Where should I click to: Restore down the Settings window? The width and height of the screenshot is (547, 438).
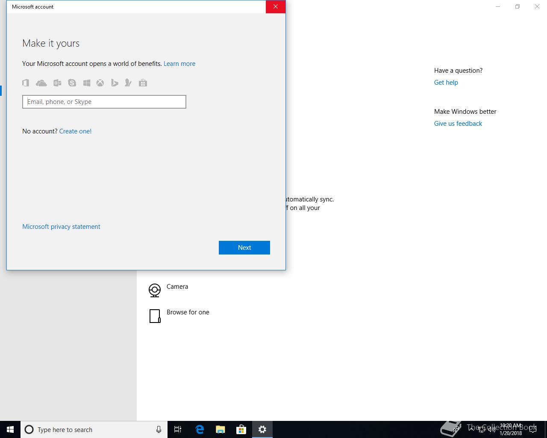coord(518,7)
